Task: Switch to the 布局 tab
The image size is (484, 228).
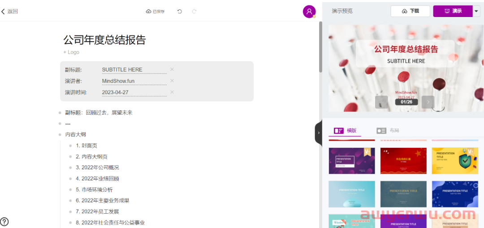Action: [x=388, y=130]
